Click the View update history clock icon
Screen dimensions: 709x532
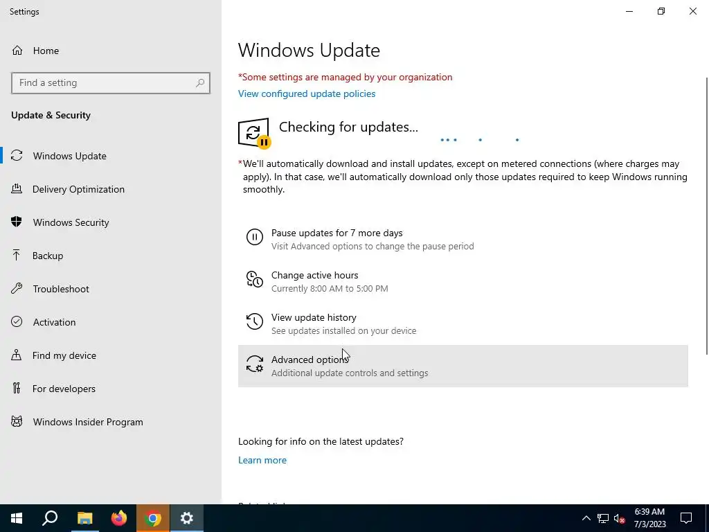255,321
